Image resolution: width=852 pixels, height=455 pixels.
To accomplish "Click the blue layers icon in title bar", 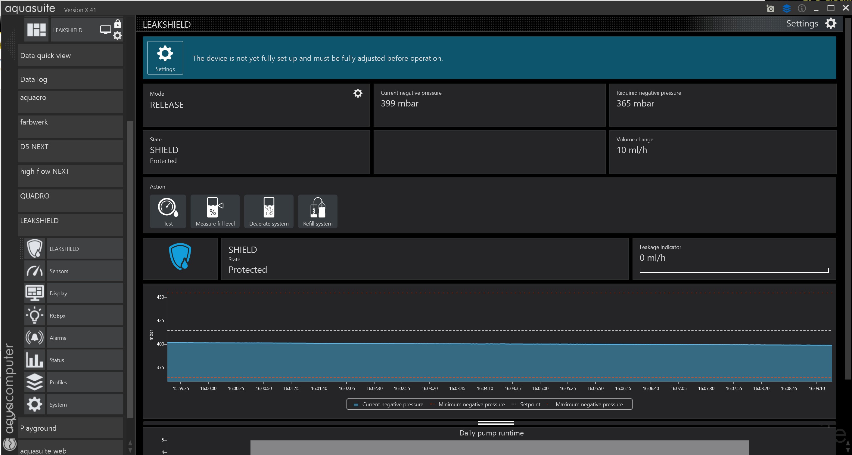I will pos(786,8).
